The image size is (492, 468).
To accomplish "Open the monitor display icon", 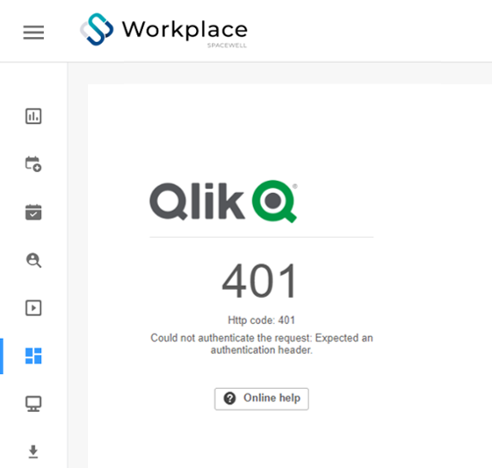I will (x=33, y=404).
